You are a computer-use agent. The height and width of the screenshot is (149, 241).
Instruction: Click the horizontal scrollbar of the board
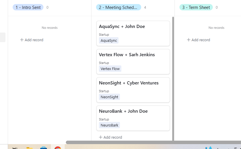[153, 142]
